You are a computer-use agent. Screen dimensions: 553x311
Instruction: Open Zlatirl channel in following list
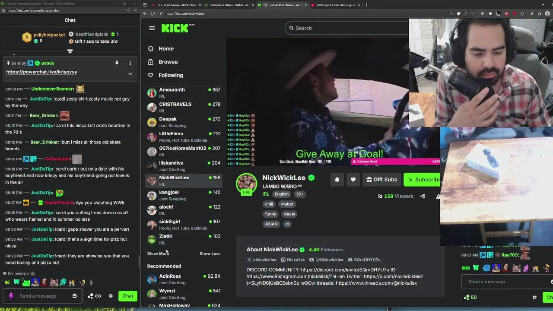pyautogui.click(x=184, y=239)
